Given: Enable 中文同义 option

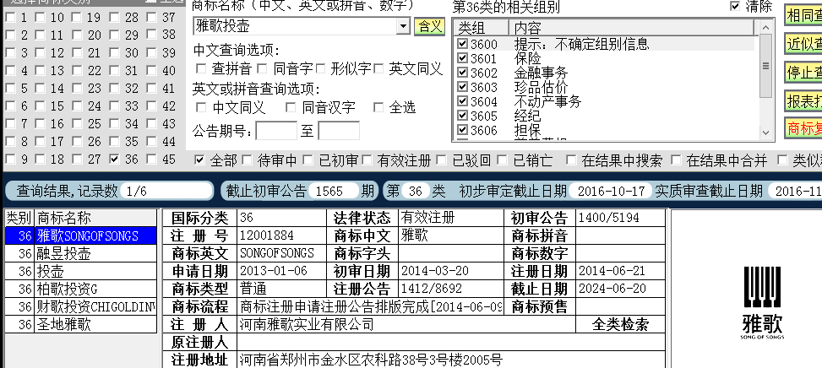Looking at the screenshot, I should pyautogui.click(x=201, y=108).
